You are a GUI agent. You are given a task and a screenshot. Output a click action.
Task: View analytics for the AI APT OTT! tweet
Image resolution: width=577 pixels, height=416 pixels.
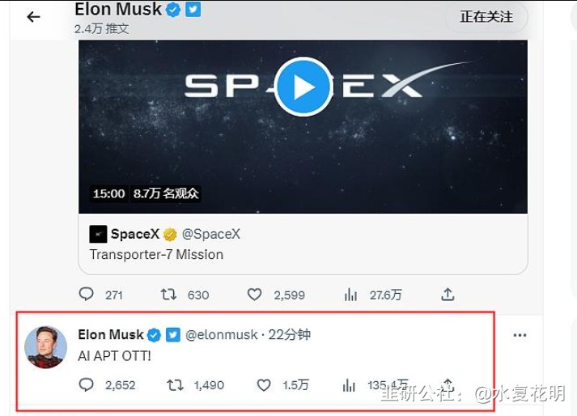[x=349, y=385]
